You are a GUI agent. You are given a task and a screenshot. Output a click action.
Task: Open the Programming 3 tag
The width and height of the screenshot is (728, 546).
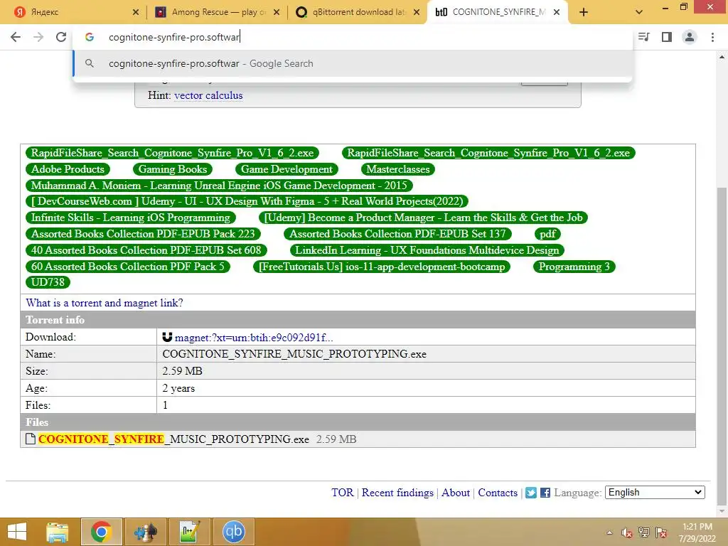coord(574,266)
